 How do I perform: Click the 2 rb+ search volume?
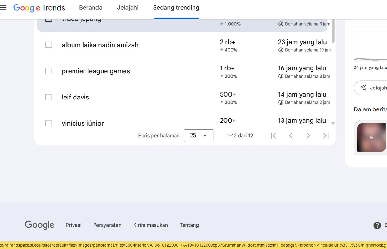[x=227, y=42]
